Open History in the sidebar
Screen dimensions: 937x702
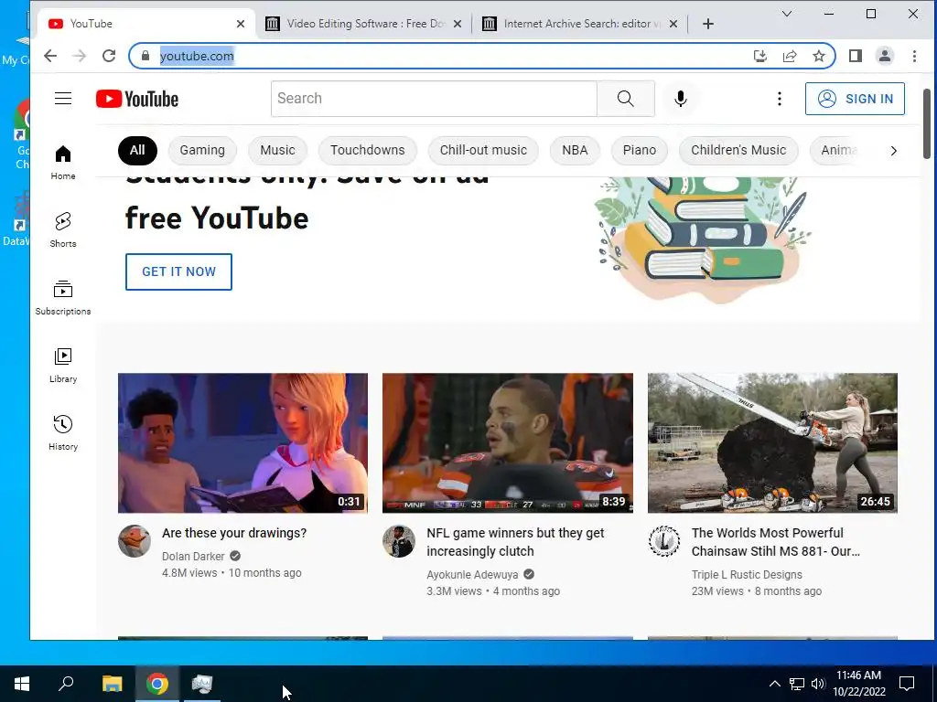point(63,432)
